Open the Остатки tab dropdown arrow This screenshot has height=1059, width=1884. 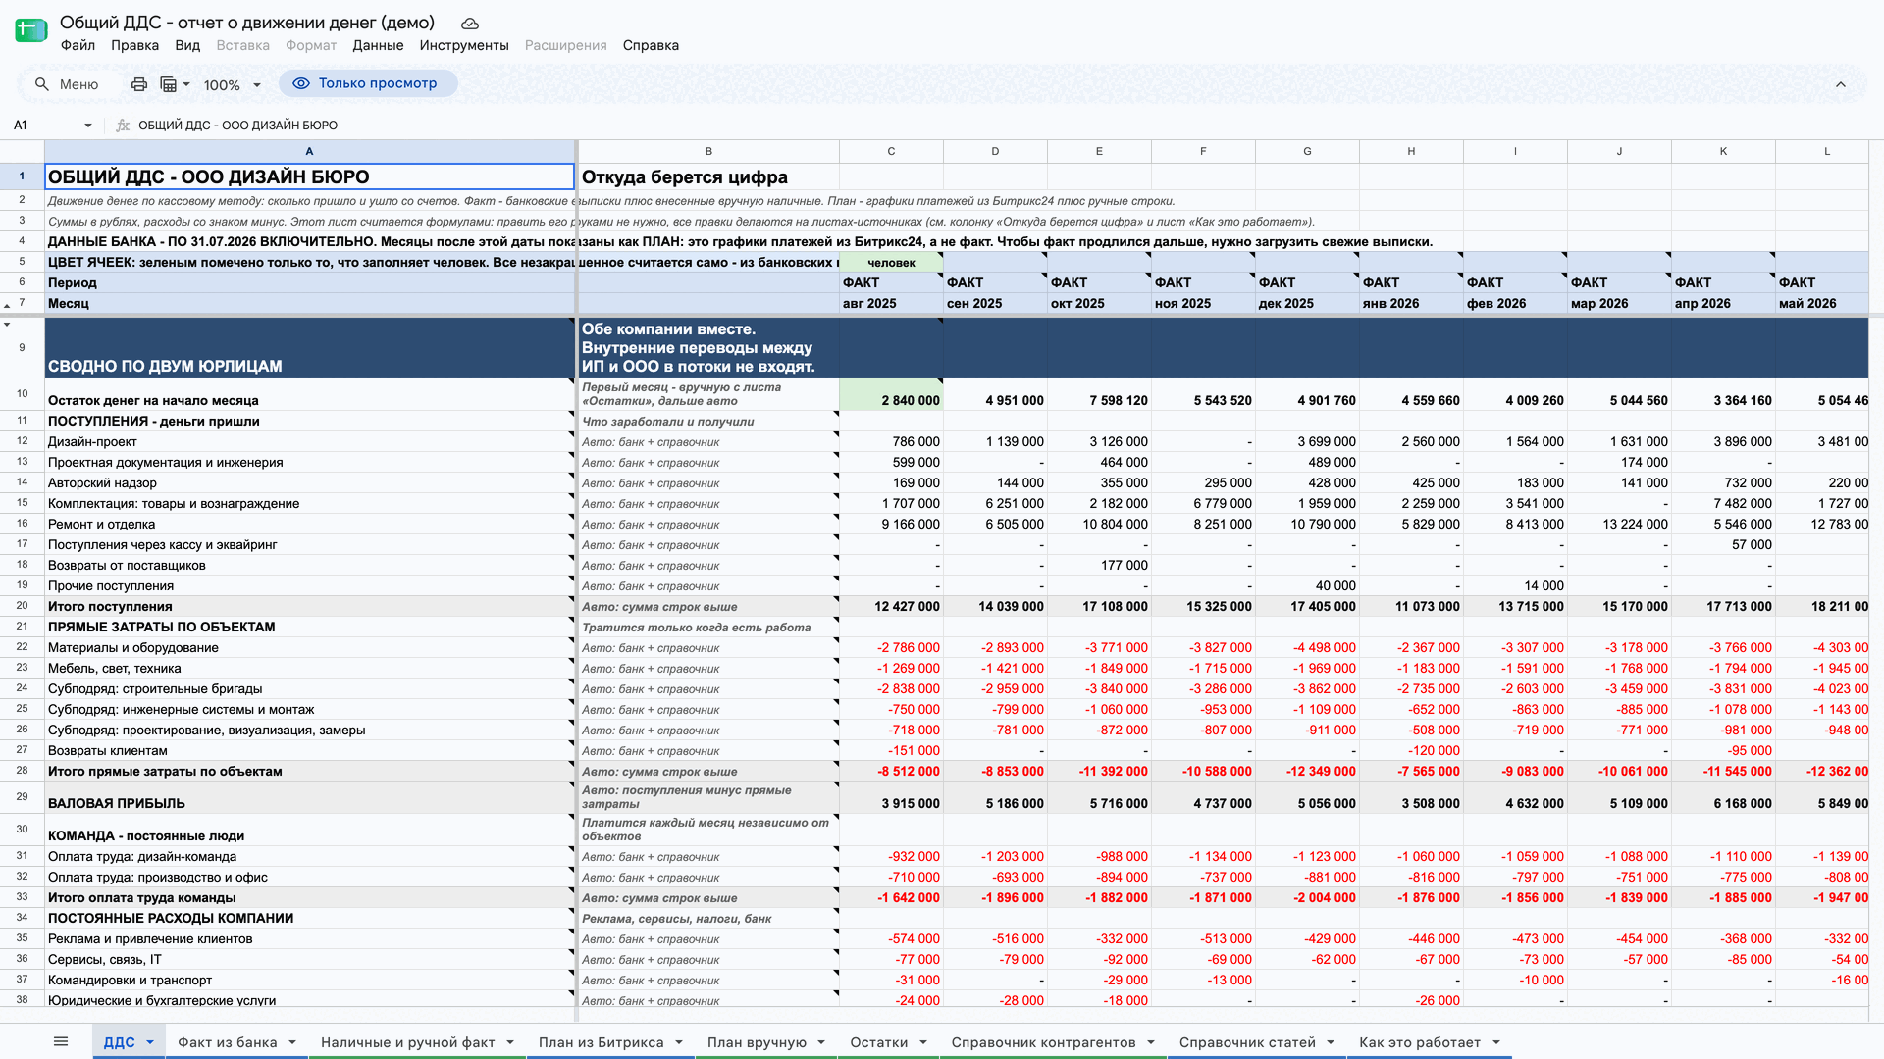tap(923, 1042)
